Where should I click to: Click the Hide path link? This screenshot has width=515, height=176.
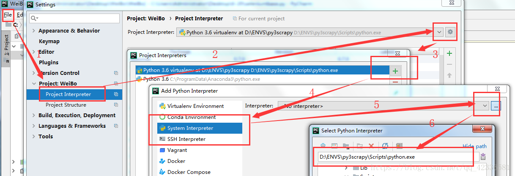474,146
